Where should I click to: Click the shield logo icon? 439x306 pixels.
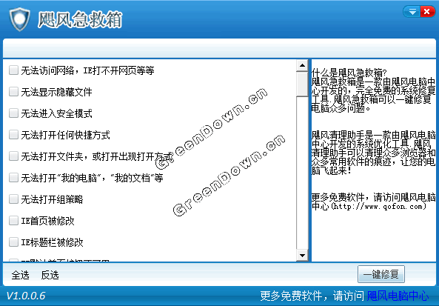pos(19,19)
